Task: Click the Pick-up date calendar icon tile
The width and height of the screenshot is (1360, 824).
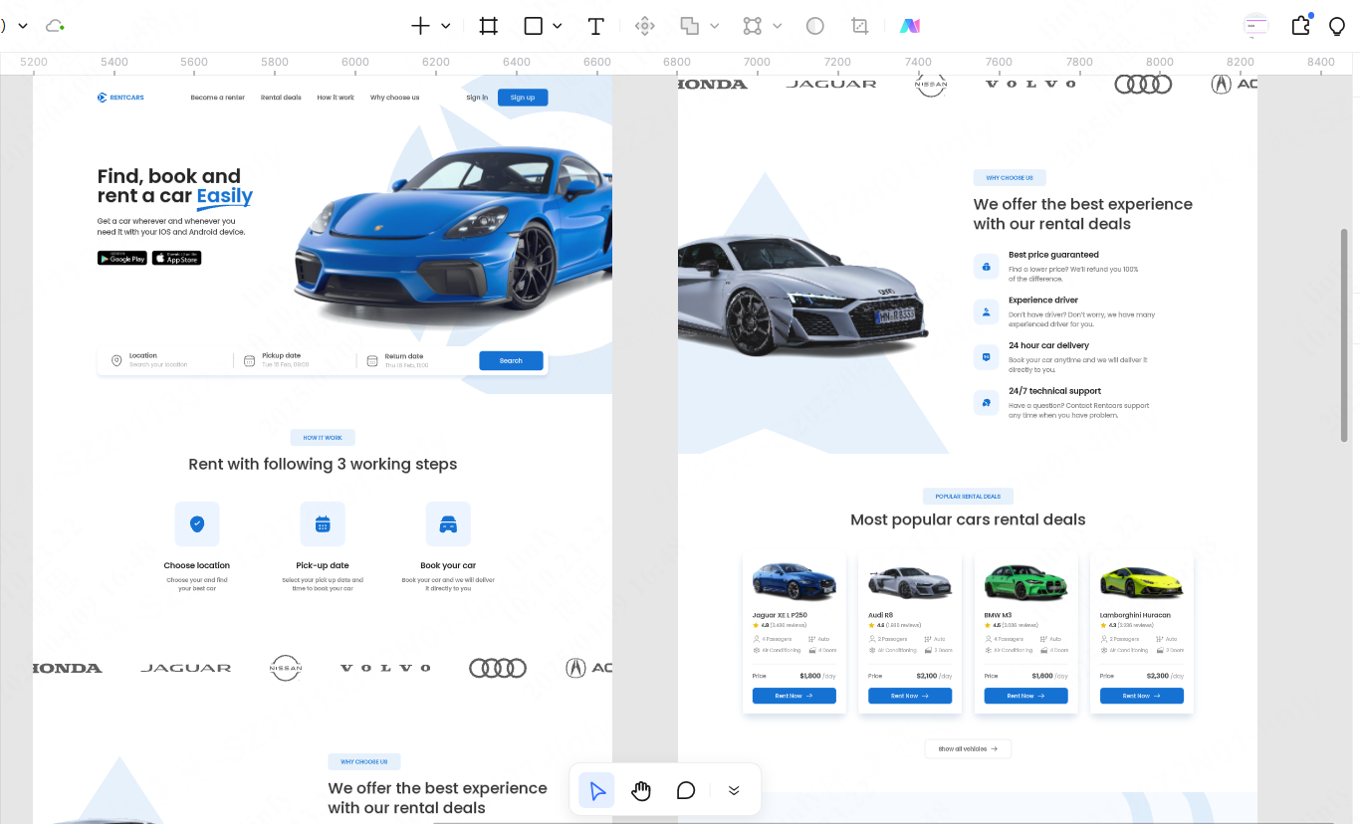Action: pos(323,523)
